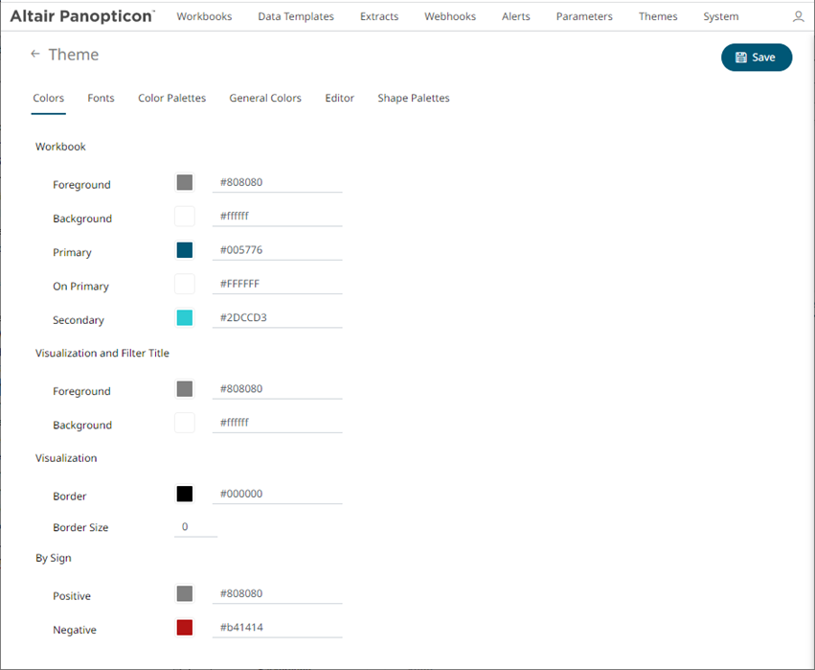The width and height of the screenshot is (815, 670).
Task: Pick the Workbook Primary color swatch
Action: (185, 250)
